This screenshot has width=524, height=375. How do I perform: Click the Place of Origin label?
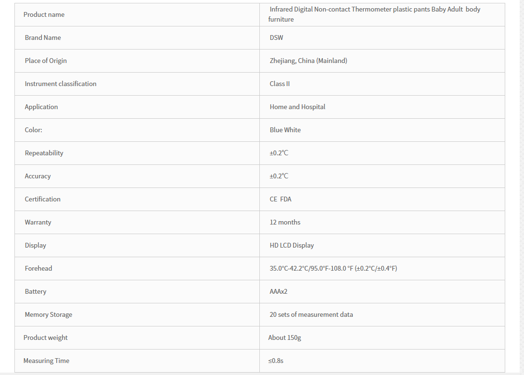coord(46,61)
